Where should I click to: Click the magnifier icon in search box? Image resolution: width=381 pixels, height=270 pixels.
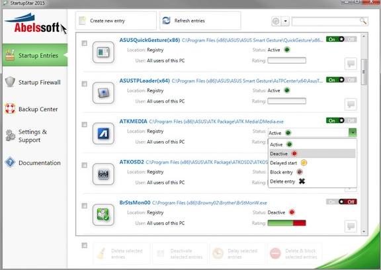(x=363, y=21)
